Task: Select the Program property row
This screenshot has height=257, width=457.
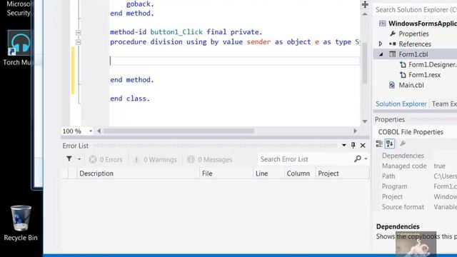Action: pos(416,186)
